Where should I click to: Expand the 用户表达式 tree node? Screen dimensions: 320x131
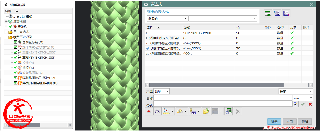6,32
